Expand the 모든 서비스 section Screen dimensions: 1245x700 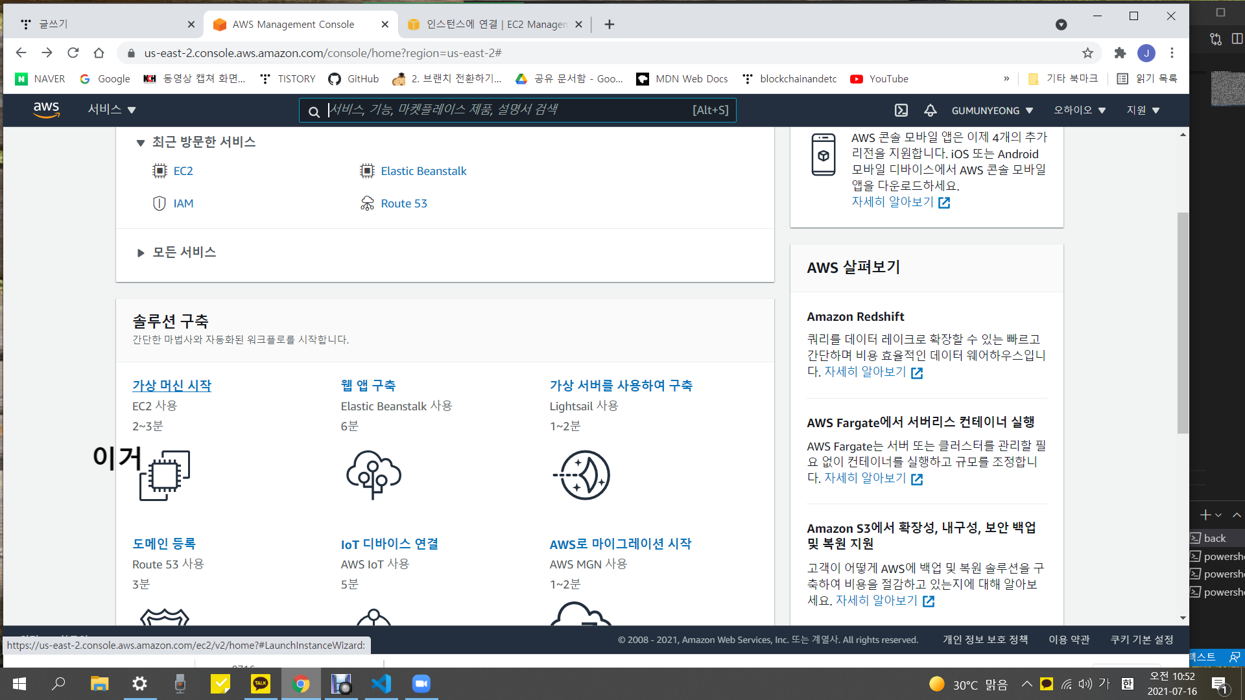[x=141, y=253]
